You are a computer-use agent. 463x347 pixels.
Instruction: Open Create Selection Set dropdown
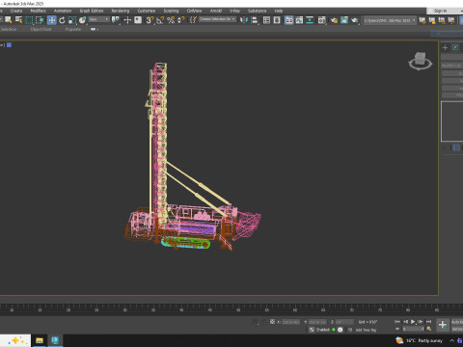click(x=217, y=19)
